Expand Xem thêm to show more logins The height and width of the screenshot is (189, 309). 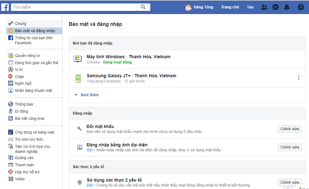click(89, 95)
